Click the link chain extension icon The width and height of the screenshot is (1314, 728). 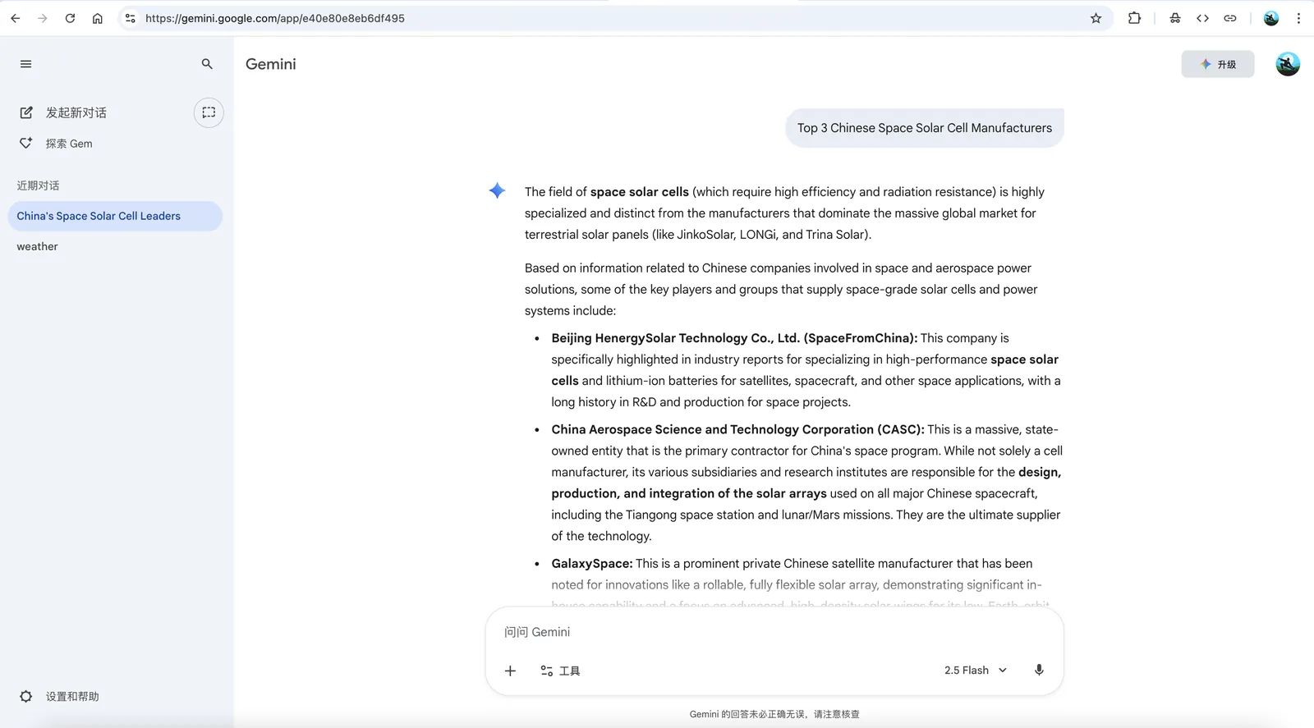[1230, 18]
